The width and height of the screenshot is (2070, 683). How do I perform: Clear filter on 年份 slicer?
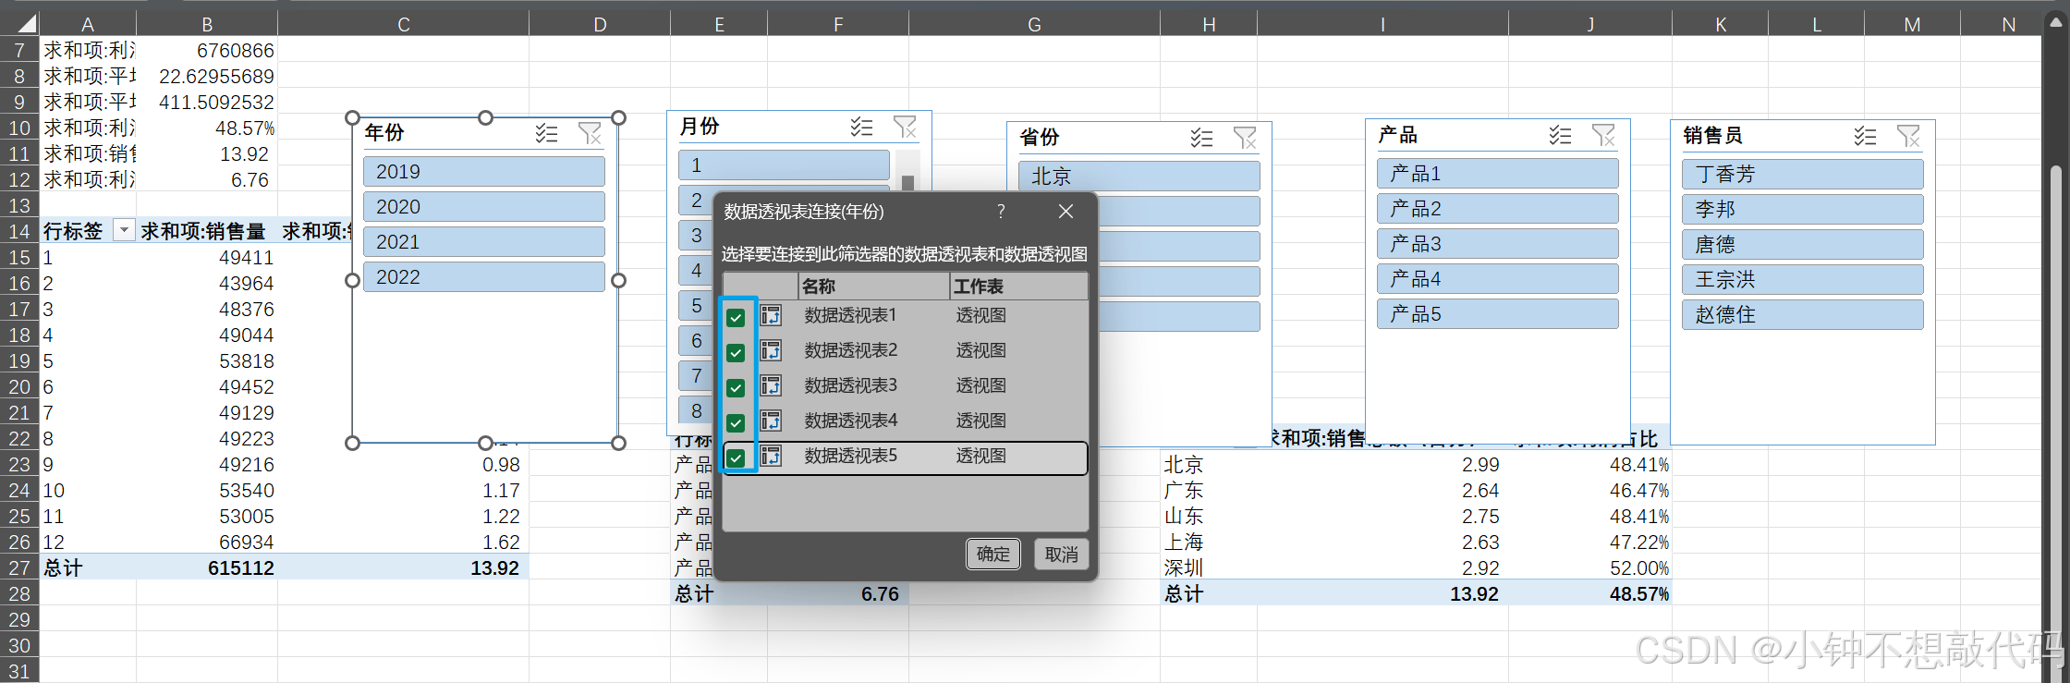pos(590,134)
